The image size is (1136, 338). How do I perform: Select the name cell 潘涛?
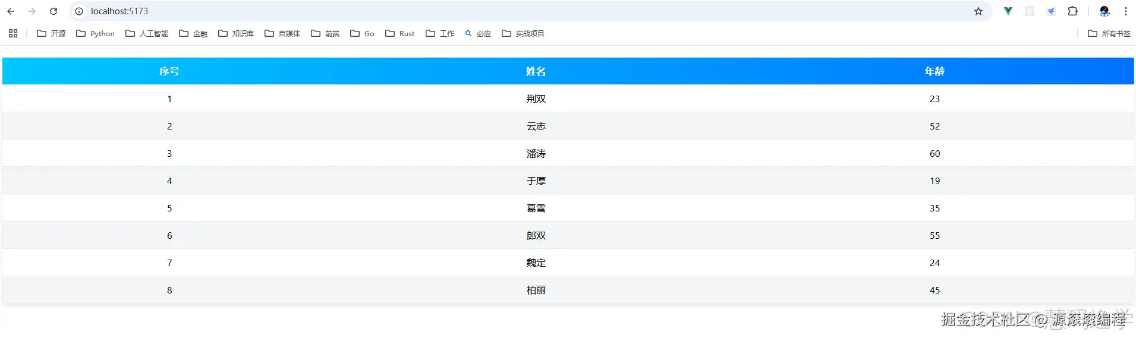tap(536, 153)
